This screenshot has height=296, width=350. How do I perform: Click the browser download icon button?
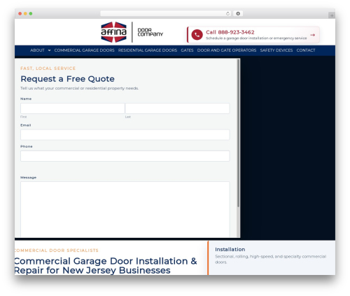(238, 14)
